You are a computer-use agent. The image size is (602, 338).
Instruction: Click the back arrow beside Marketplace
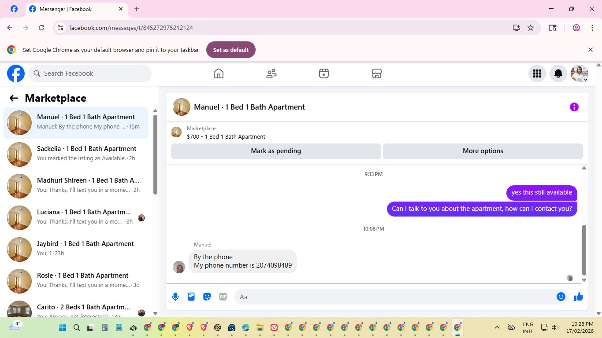[14, 98]
